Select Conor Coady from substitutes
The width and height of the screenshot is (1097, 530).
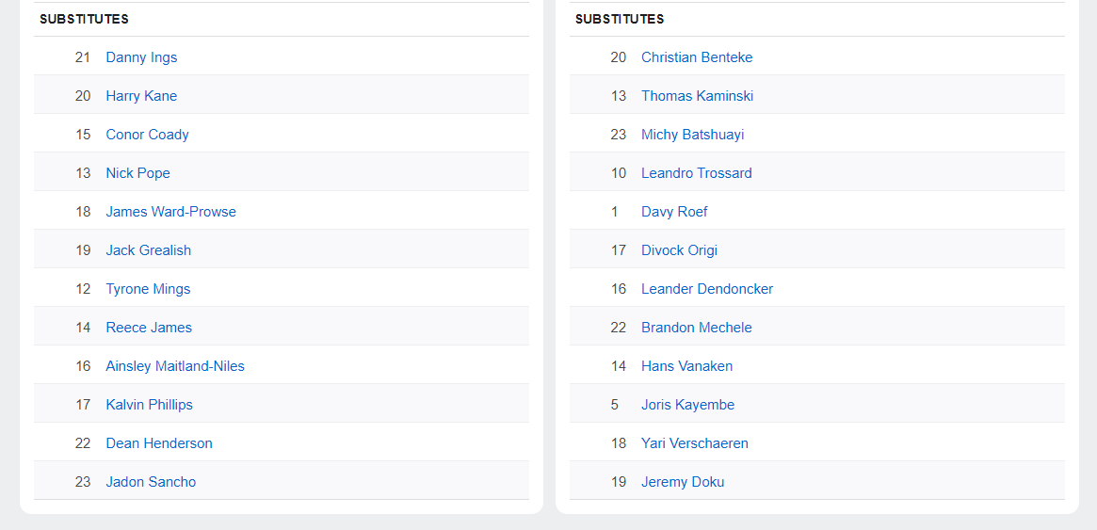(147, 135)
